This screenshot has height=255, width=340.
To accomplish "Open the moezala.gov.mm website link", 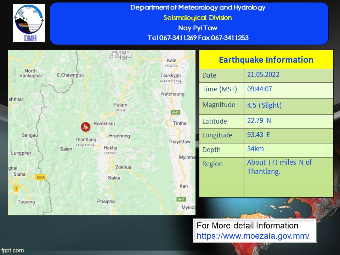I will click(x=253, y=236).
